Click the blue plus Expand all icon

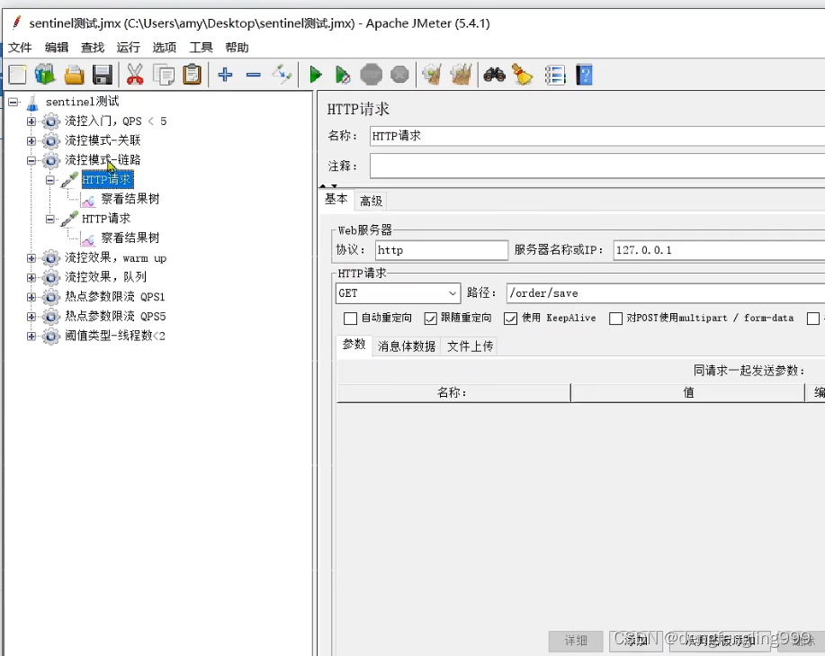(x=225, y=75)
